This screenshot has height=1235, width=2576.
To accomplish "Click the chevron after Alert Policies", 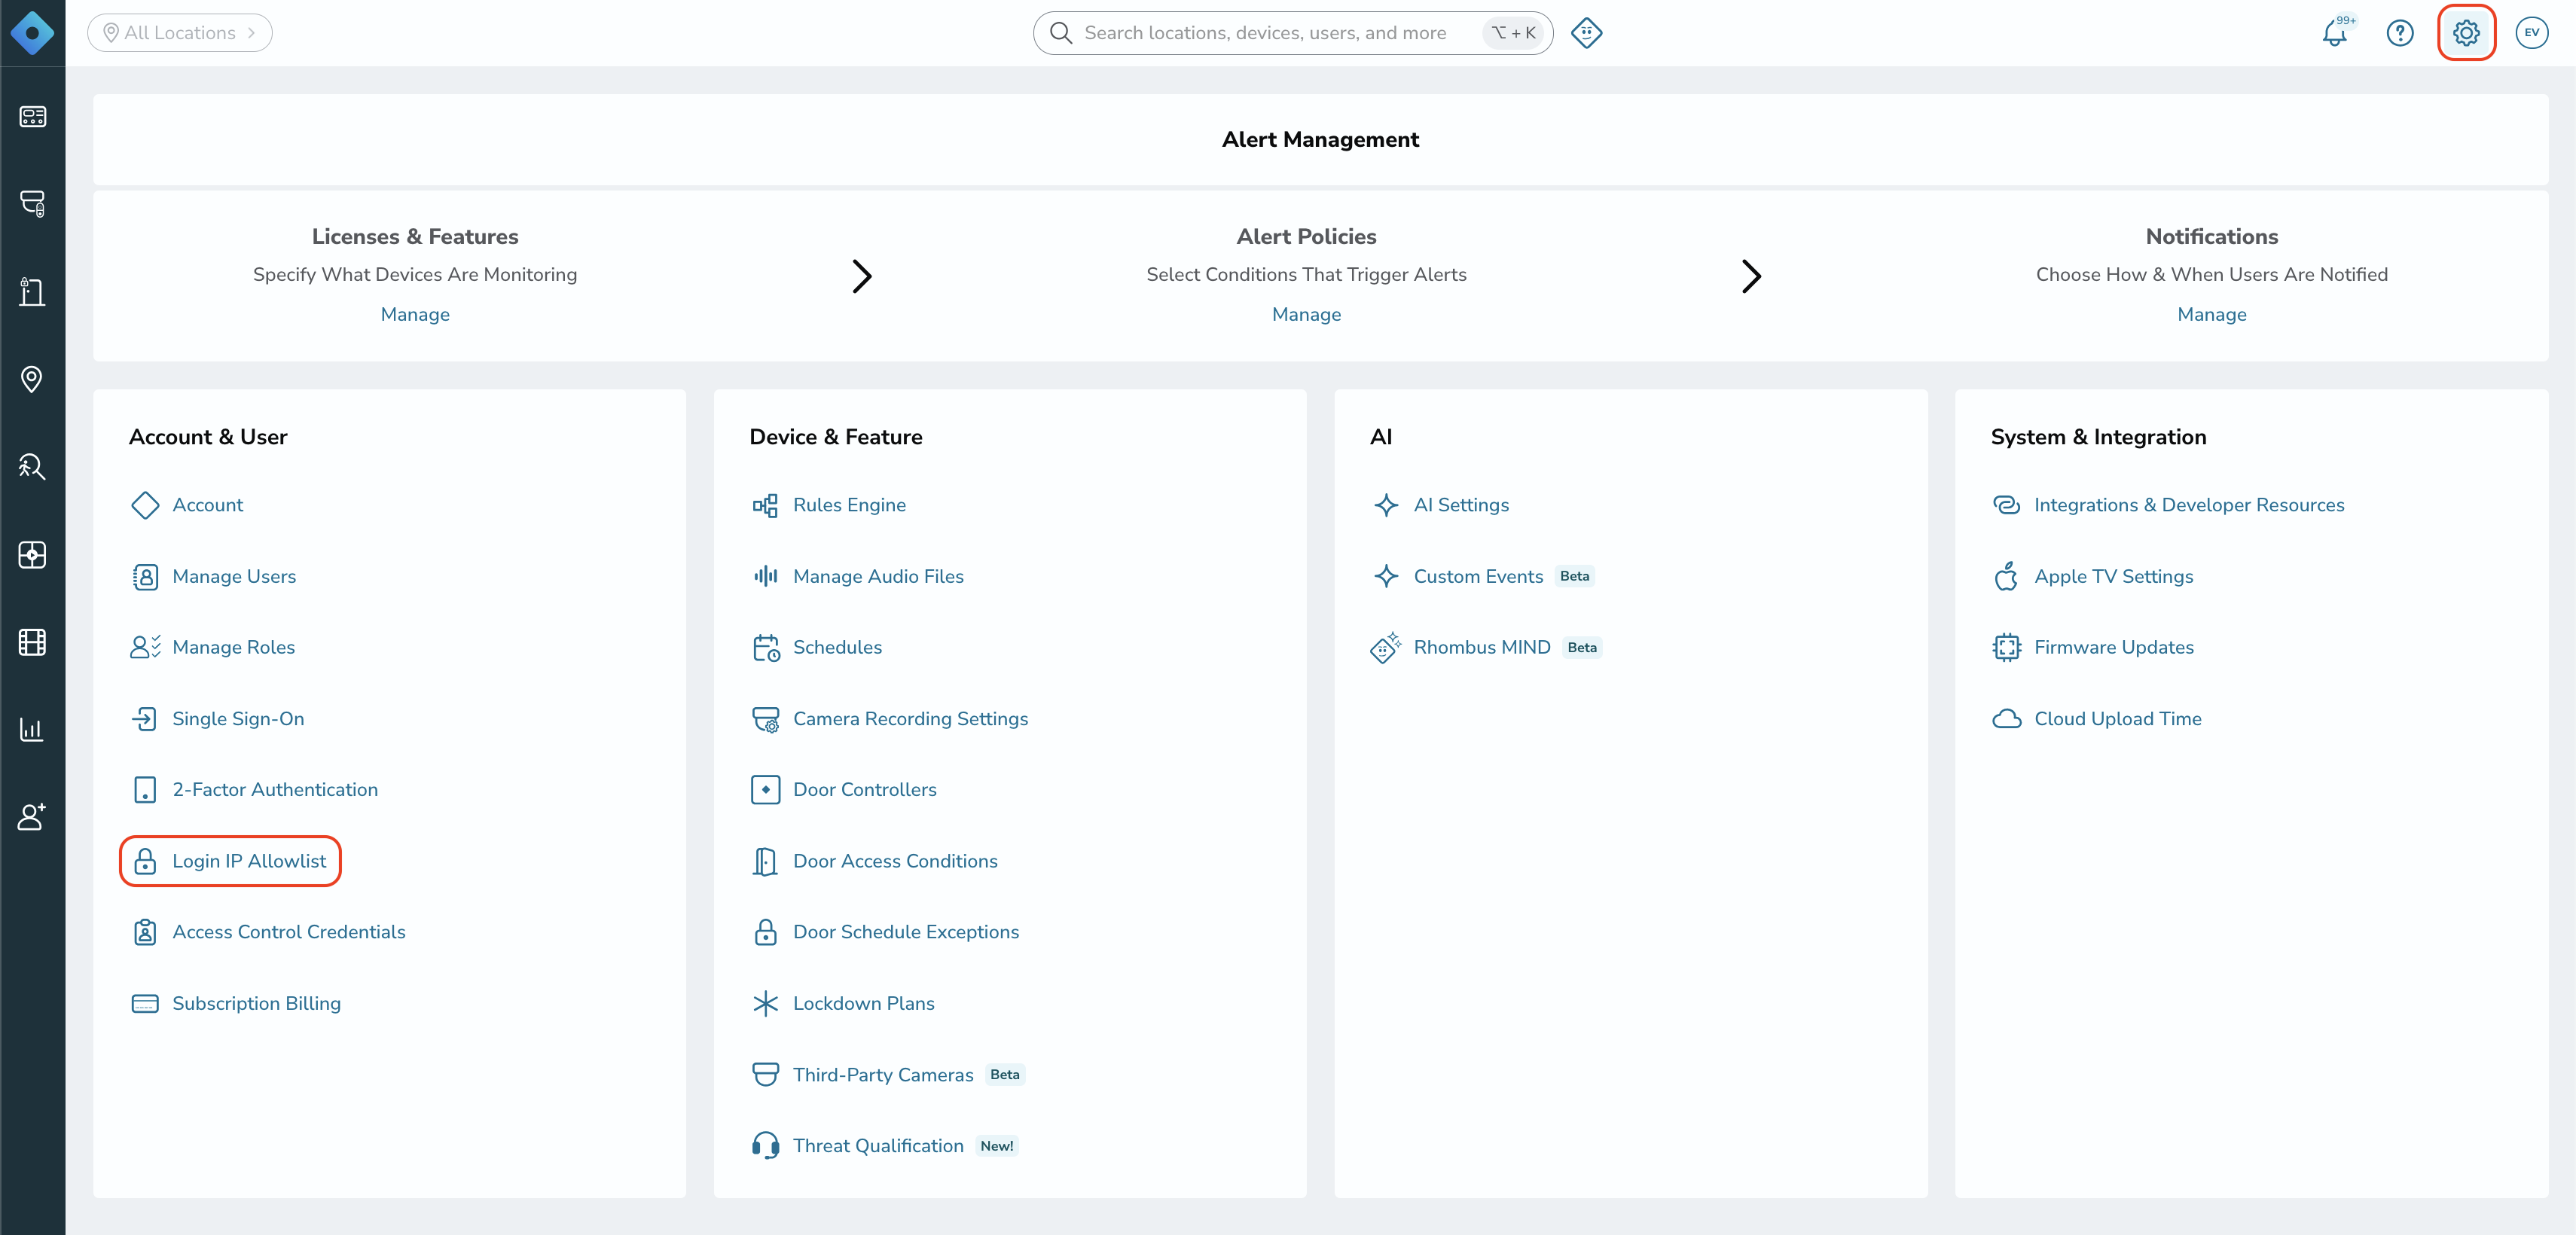I will pyautogui.click(x=1751, y=276).
